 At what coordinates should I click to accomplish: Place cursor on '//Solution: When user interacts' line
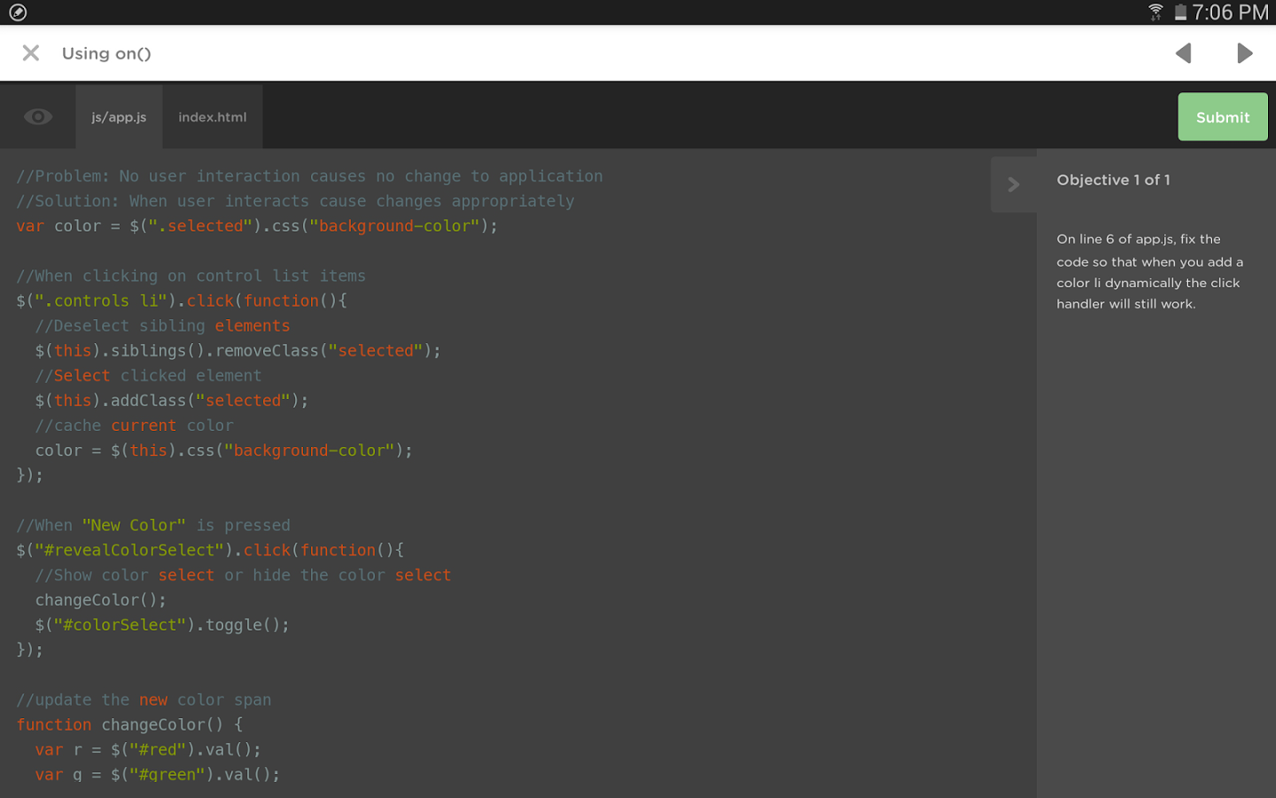point(295,201)
